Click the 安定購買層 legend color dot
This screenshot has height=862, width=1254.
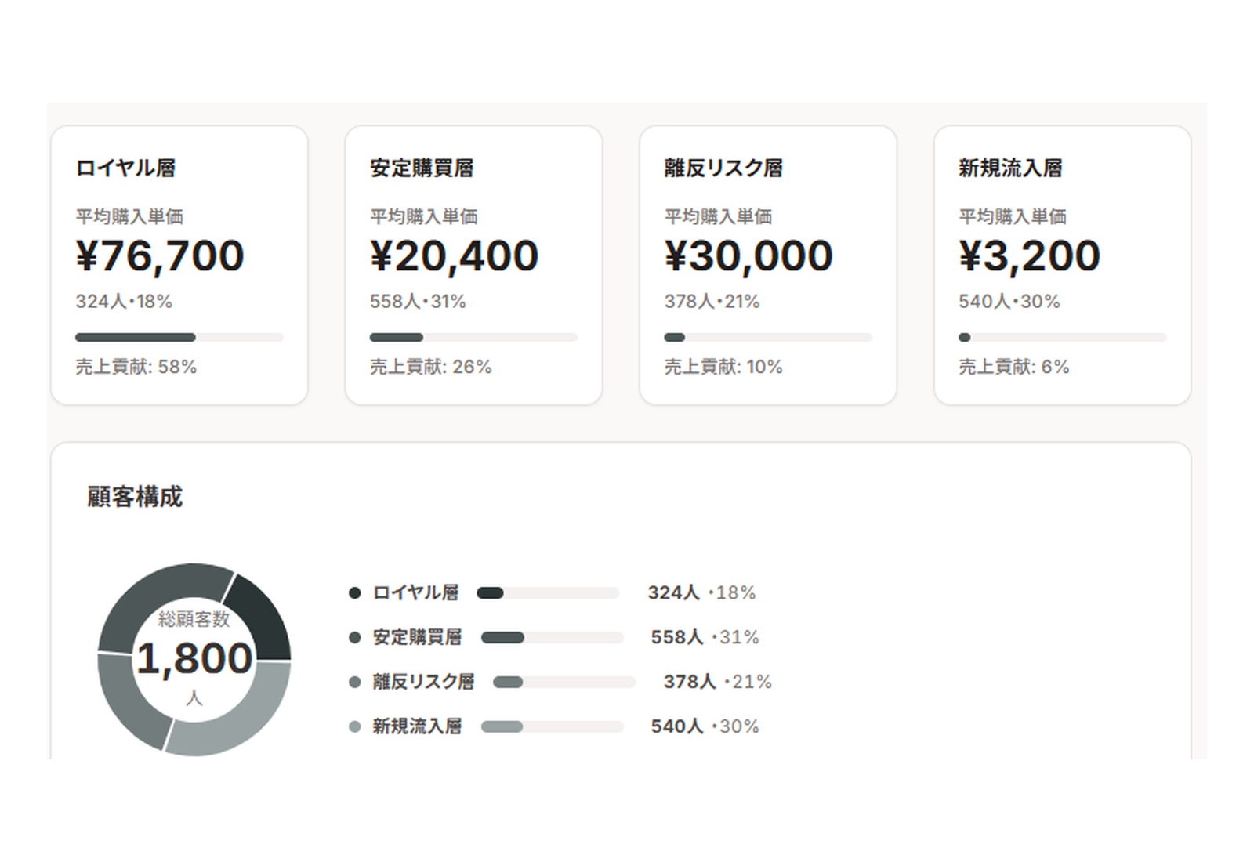pos(354,638)
